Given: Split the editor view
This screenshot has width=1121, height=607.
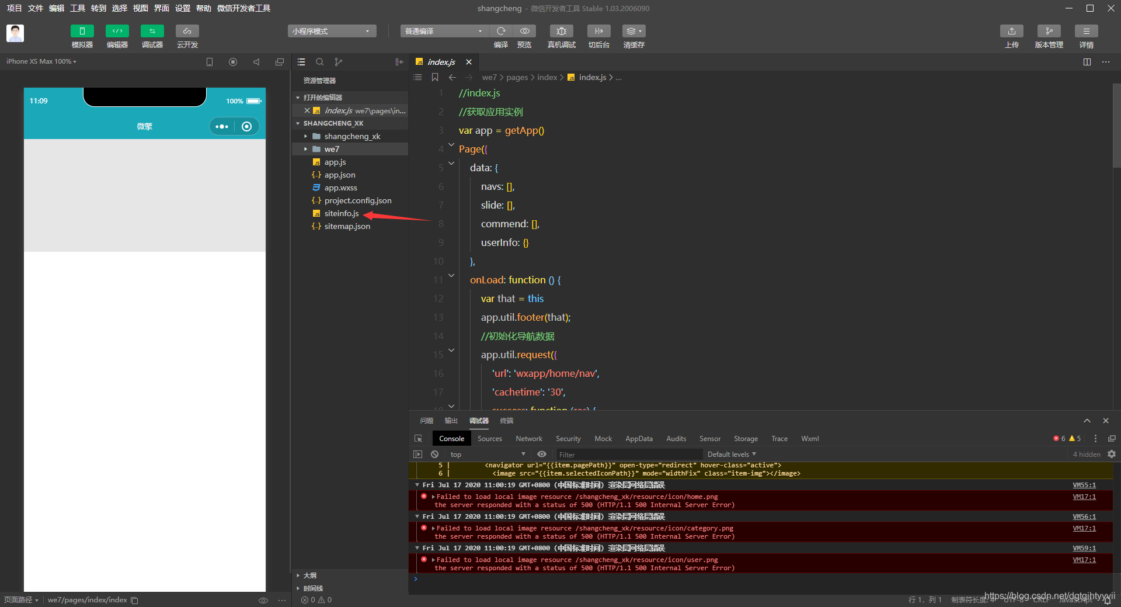Looking at the screenshot, I should coord(1087,62).
